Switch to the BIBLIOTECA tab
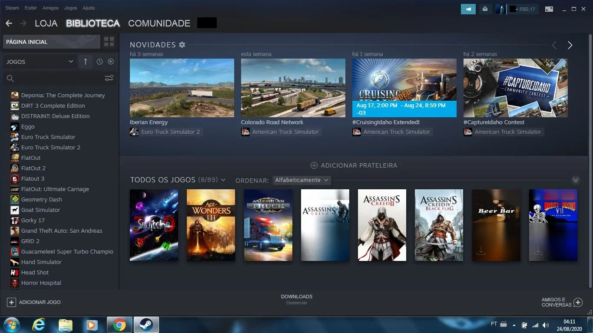This screenshot has height=333, width=593. click(93, 23)
